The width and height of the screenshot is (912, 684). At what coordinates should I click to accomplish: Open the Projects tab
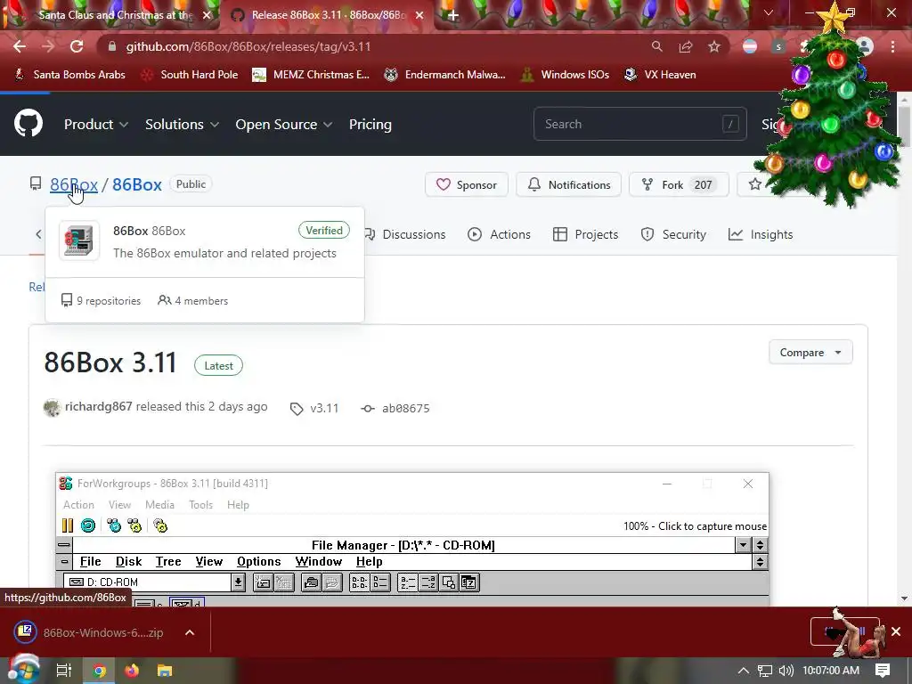(586, 234)
